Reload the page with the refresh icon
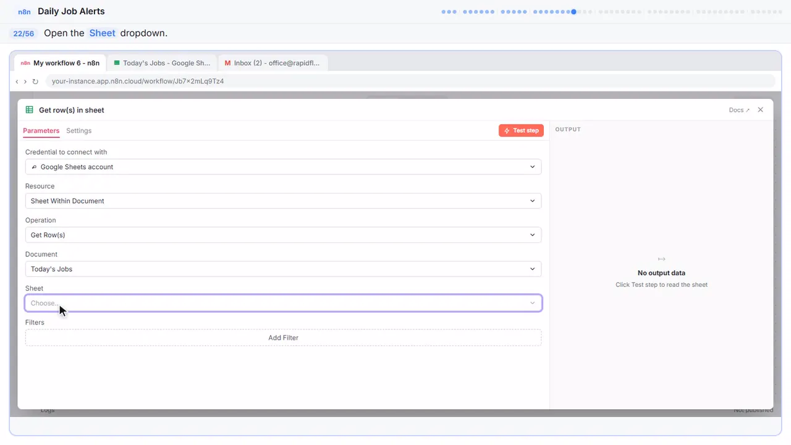The height and width of the screenshot is (445, 791). [35, 81]
